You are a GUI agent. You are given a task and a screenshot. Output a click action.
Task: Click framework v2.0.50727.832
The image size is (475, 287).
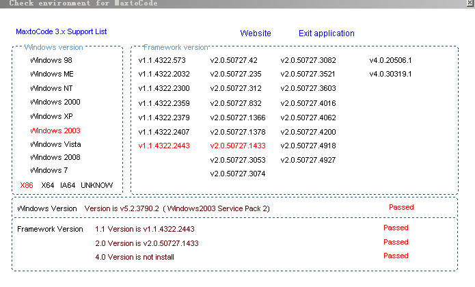tap(236, 103)
